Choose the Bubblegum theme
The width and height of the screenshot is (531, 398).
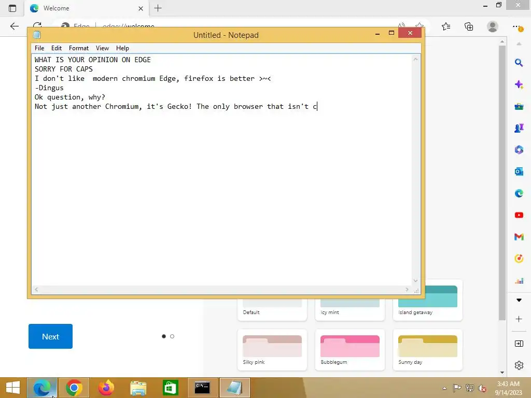[x=350, y=350]
